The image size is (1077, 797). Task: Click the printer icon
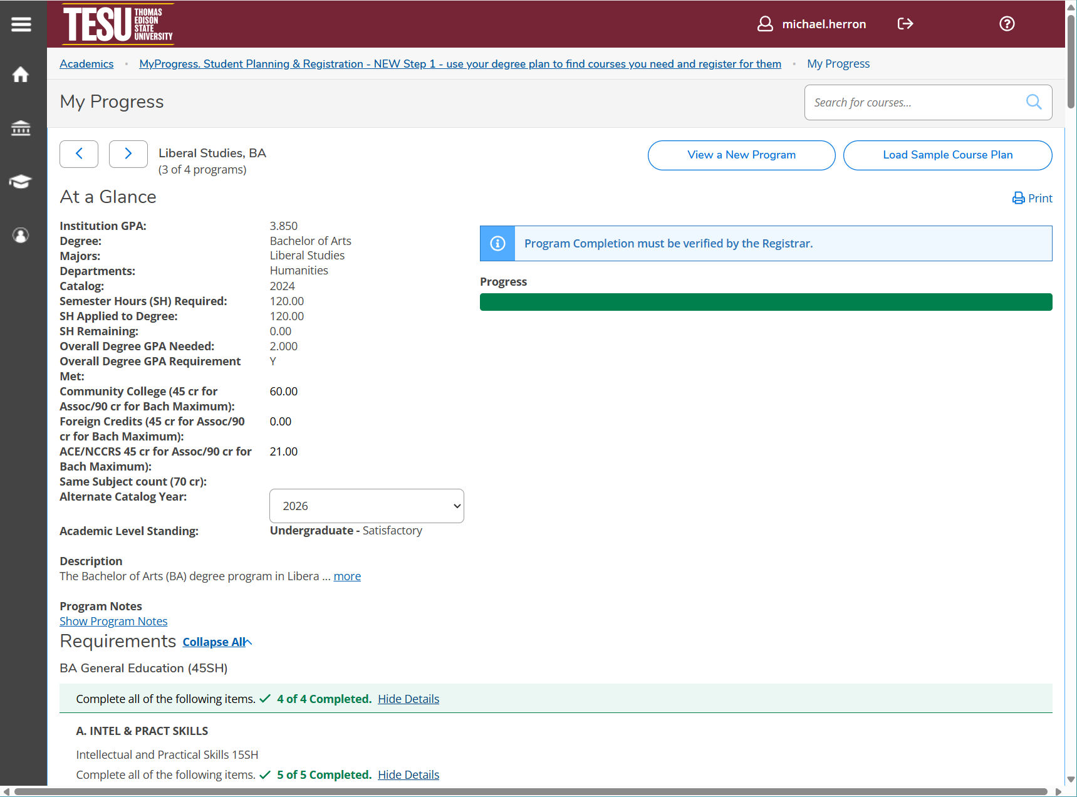(x=1019, y=198)
